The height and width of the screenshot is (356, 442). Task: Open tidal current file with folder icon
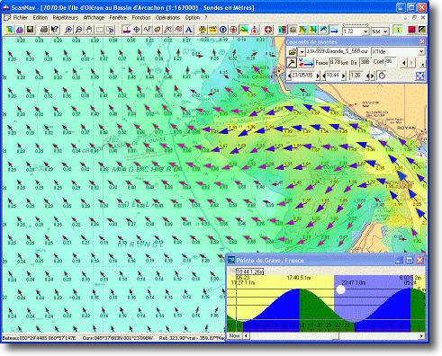(293, 51)
